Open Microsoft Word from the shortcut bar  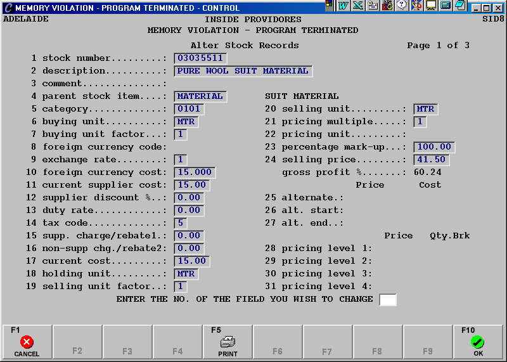pos(343,6)
